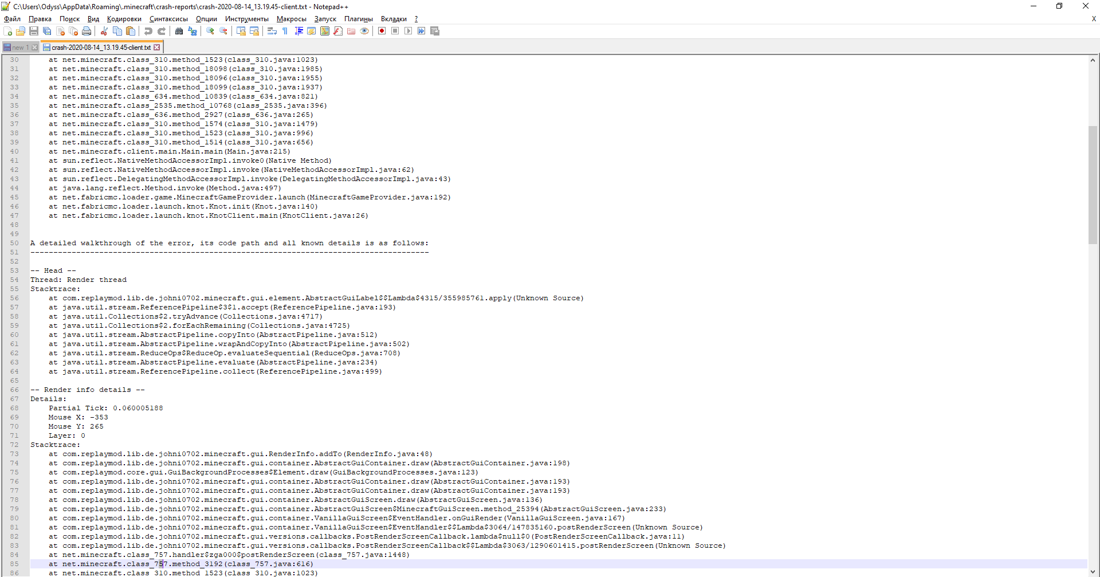This screenshot has width=1100, height=577.
Task: Click the Open file toolbar icon
Action: click(x=21, y=31)
